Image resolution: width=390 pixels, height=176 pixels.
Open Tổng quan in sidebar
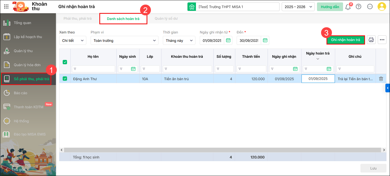(x=28, y=23)
